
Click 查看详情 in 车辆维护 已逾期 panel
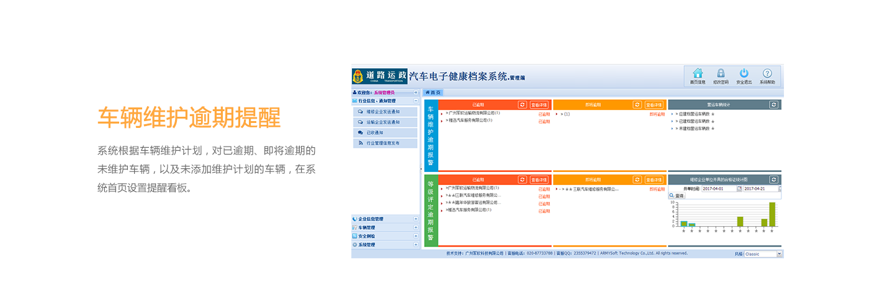click(539, 105)
